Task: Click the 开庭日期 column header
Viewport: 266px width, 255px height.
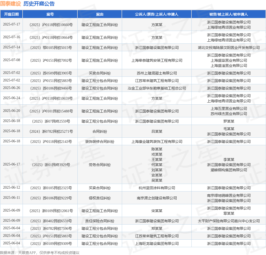Action: click(x=11, y=14)
